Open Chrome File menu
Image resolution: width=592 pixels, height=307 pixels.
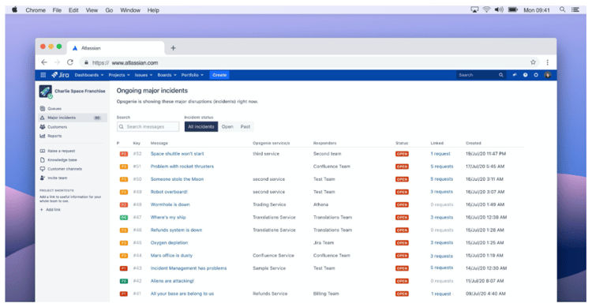[x=57, y=9]
